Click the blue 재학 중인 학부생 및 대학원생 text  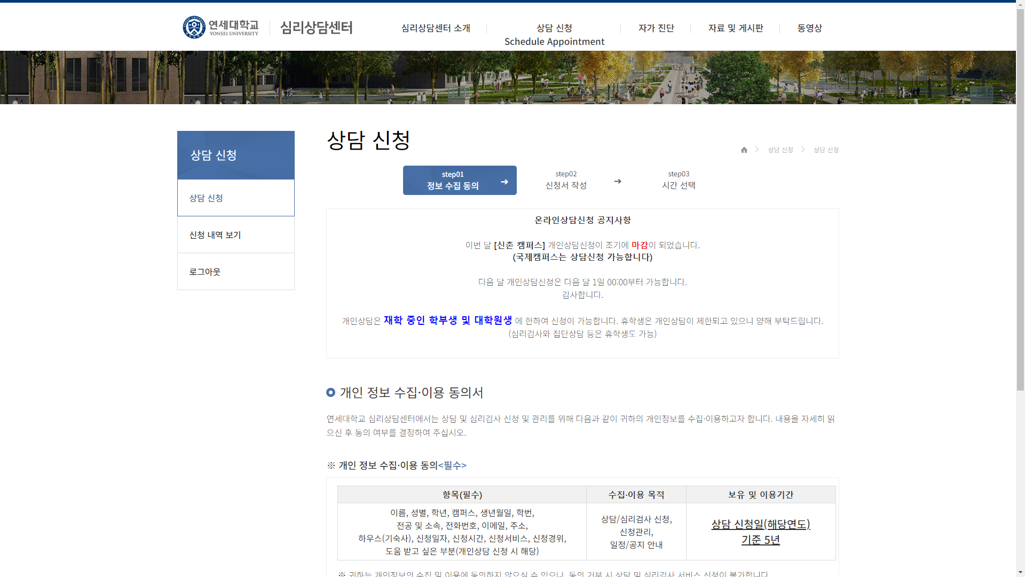click(x=448, y=320)
